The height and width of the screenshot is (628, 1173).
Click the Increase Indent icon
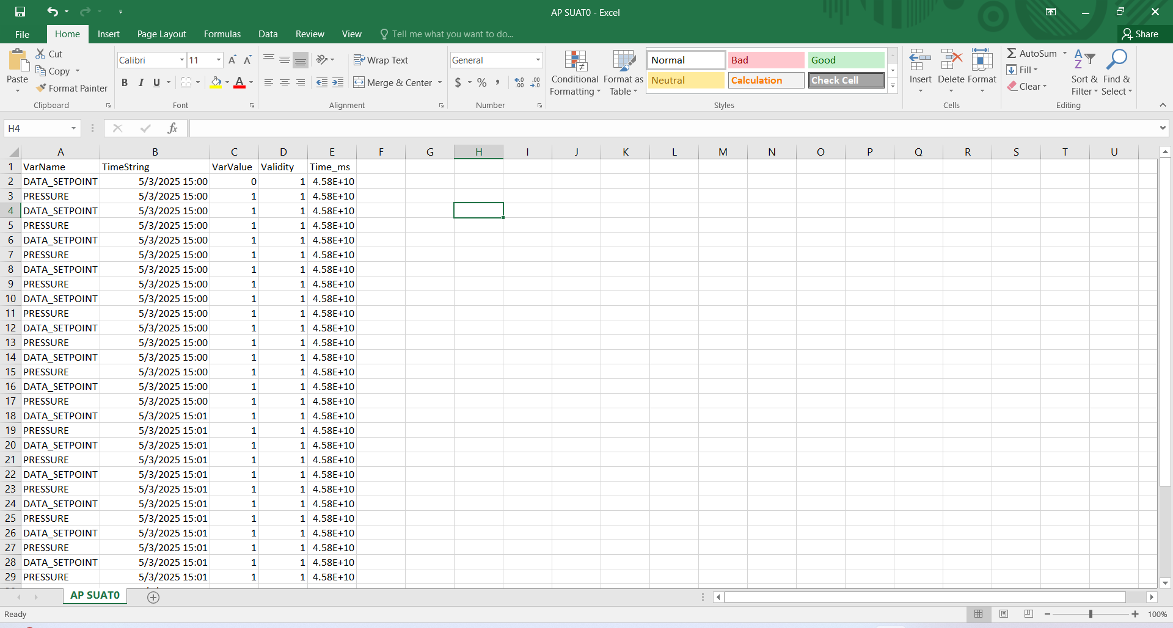tap(338, 82)
